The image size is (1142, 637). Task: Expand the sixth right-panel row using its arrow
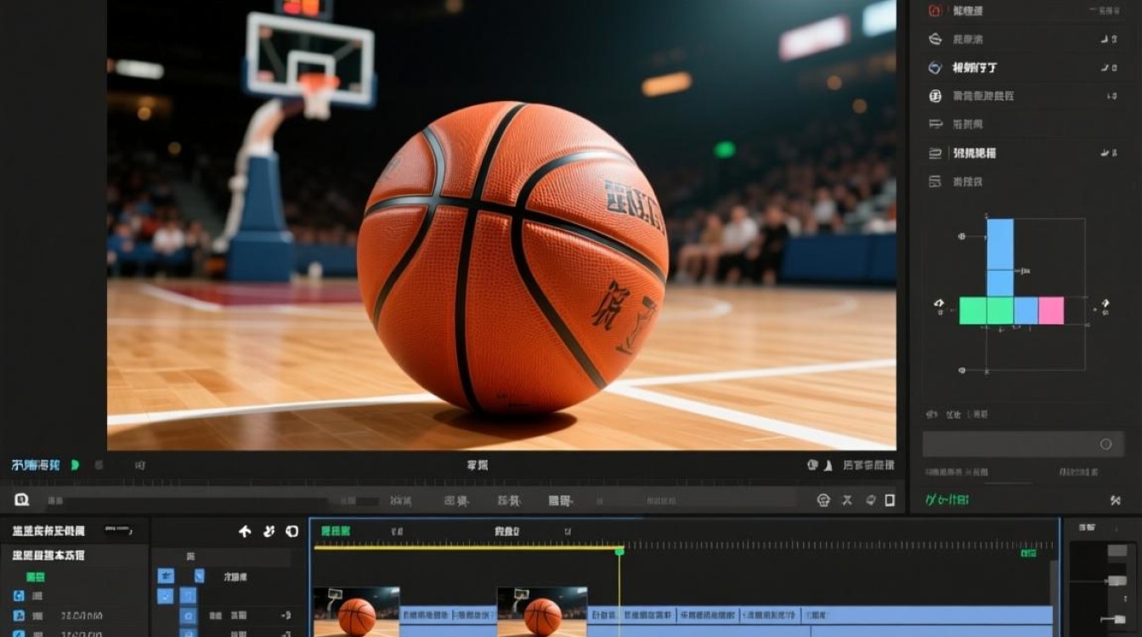click(x=1110, y=153)
